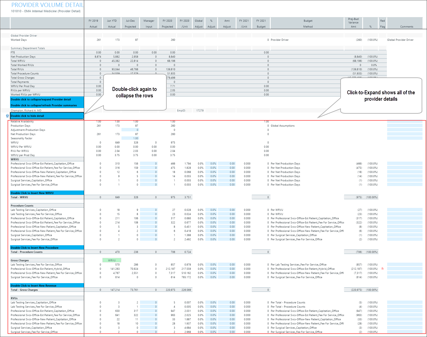The height and width of the screenshot is (337, 427).
Task: Click 'Double click to collapse/expand Provider detail' row
Action: [47, 100]
